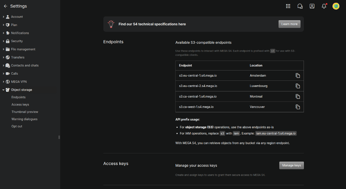Expand the Transfers section chevron
Image resolution: width=346 pixels, height=189 pixels.
coord(3,58)
